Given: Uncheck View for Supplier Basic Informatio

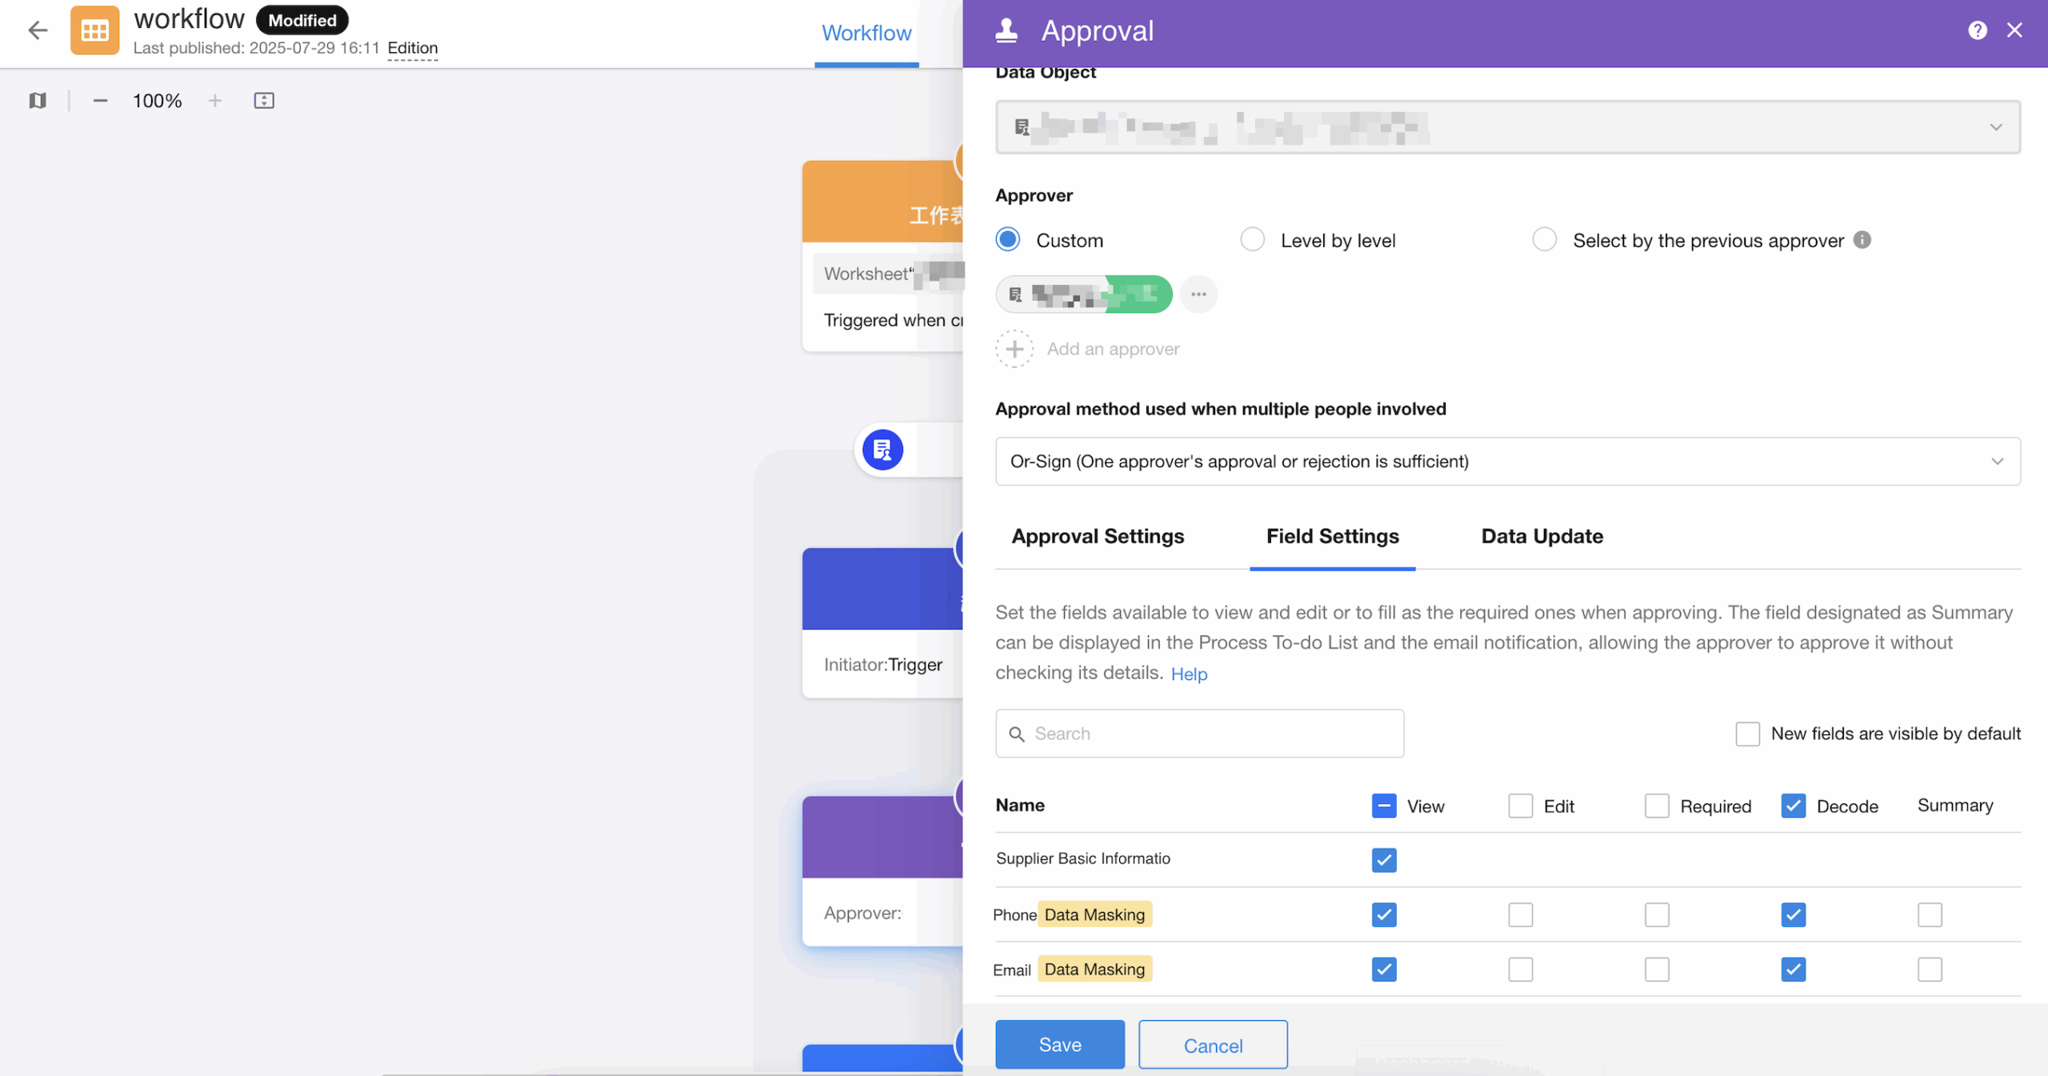Looking at the screenshot, I should click(x=1384, y=860).
